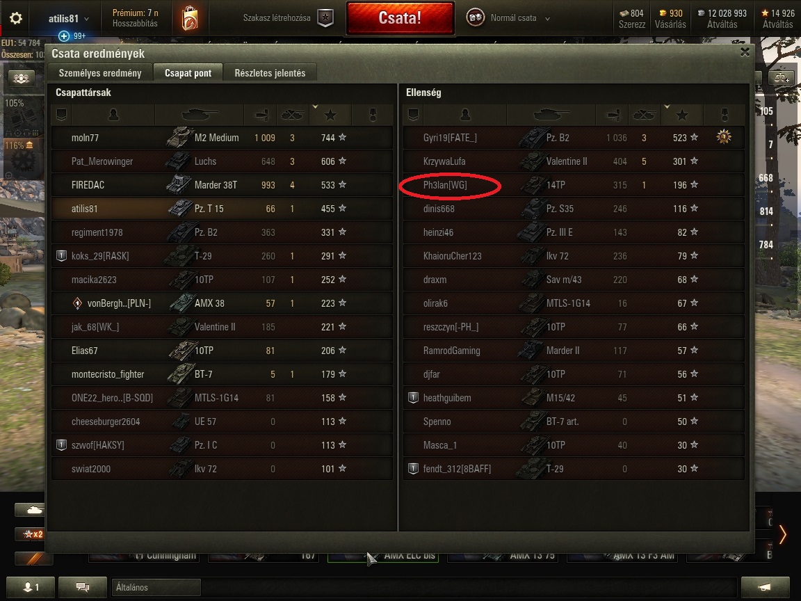Switch to Személyes eredmény tab

[x=100, y=73]
